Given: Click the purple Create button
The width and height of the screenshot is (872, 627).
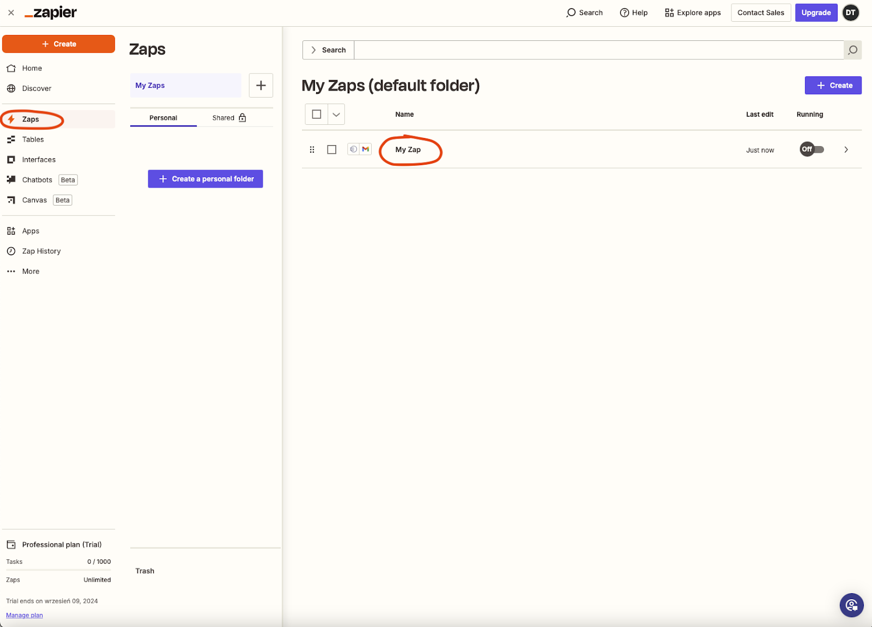Looking at the screenshot, I should coord(833,86).
